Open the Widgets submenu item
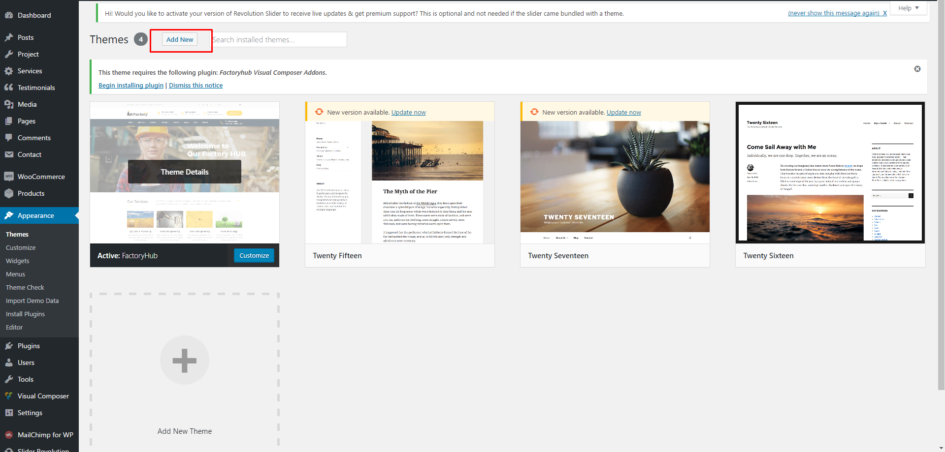 18,261
